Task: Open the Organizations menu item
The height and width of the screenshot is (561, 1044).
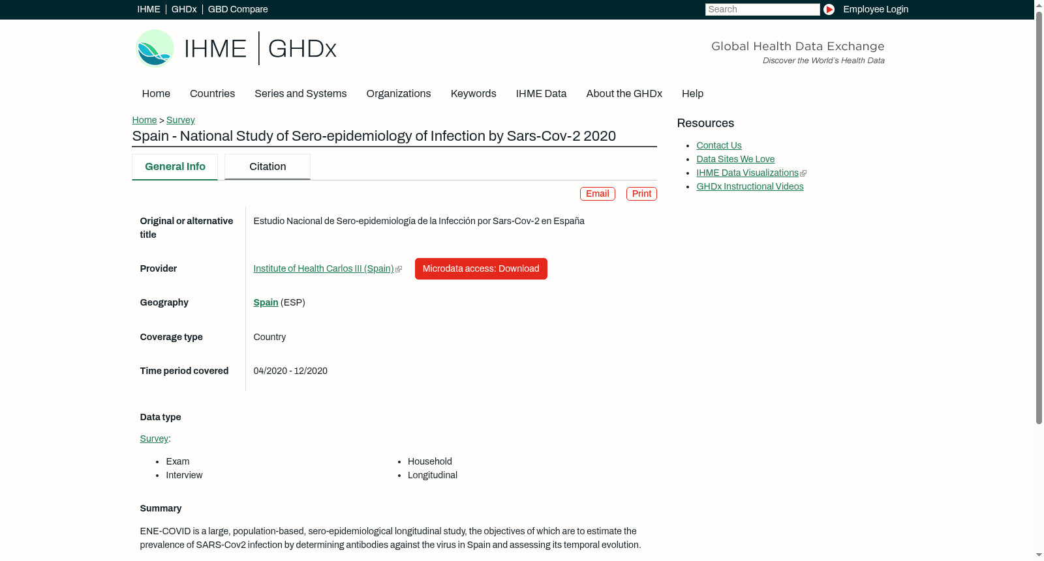Action: pyautogui.click(x=399, y=94)
